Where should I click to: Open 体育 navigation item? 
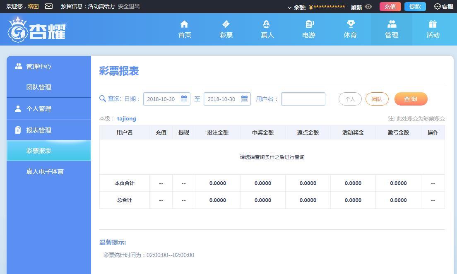350,29
